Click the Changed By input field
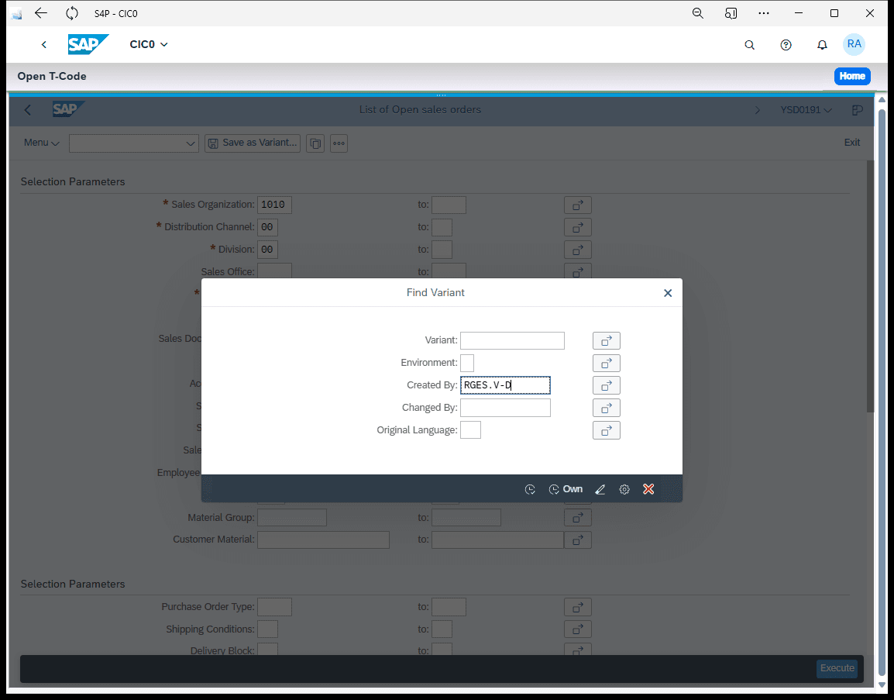Screen dimensions: 894x700 pyautogui.click(x=505, y=408)
